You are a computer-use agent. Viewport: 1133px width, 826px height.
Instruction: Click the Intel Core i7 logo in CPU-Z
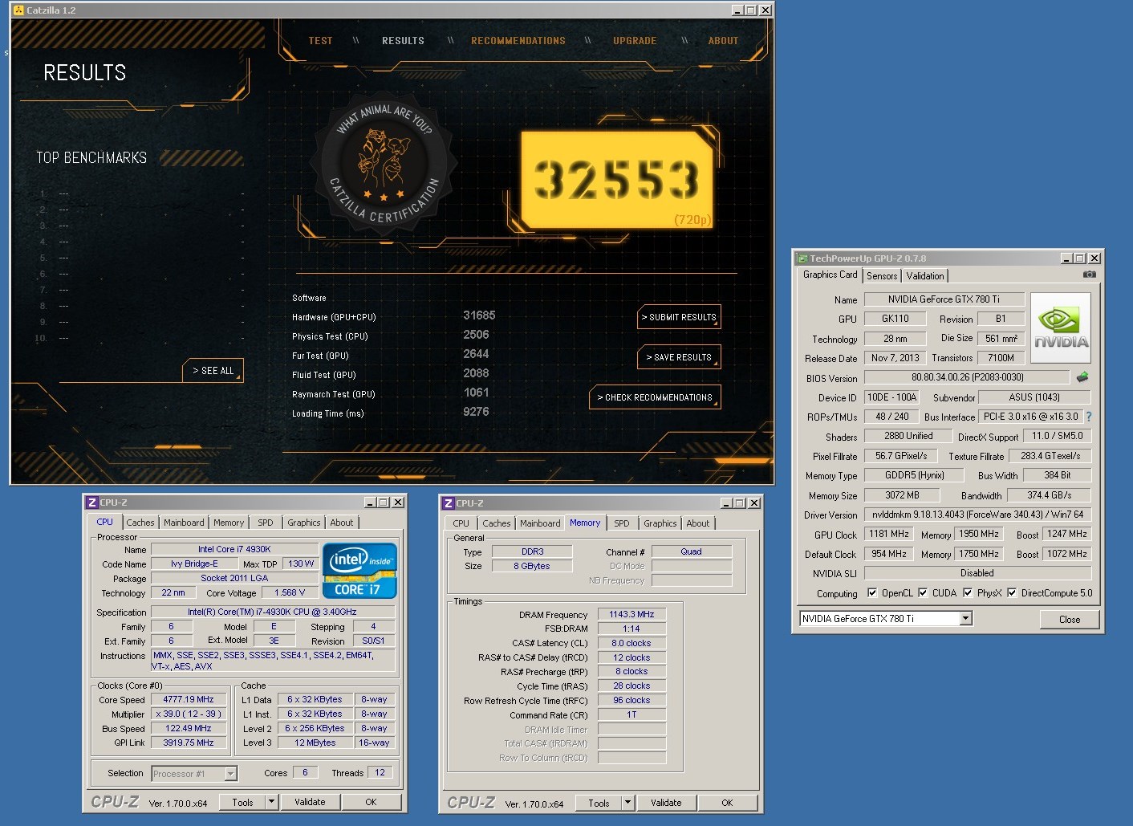[359, 571]
